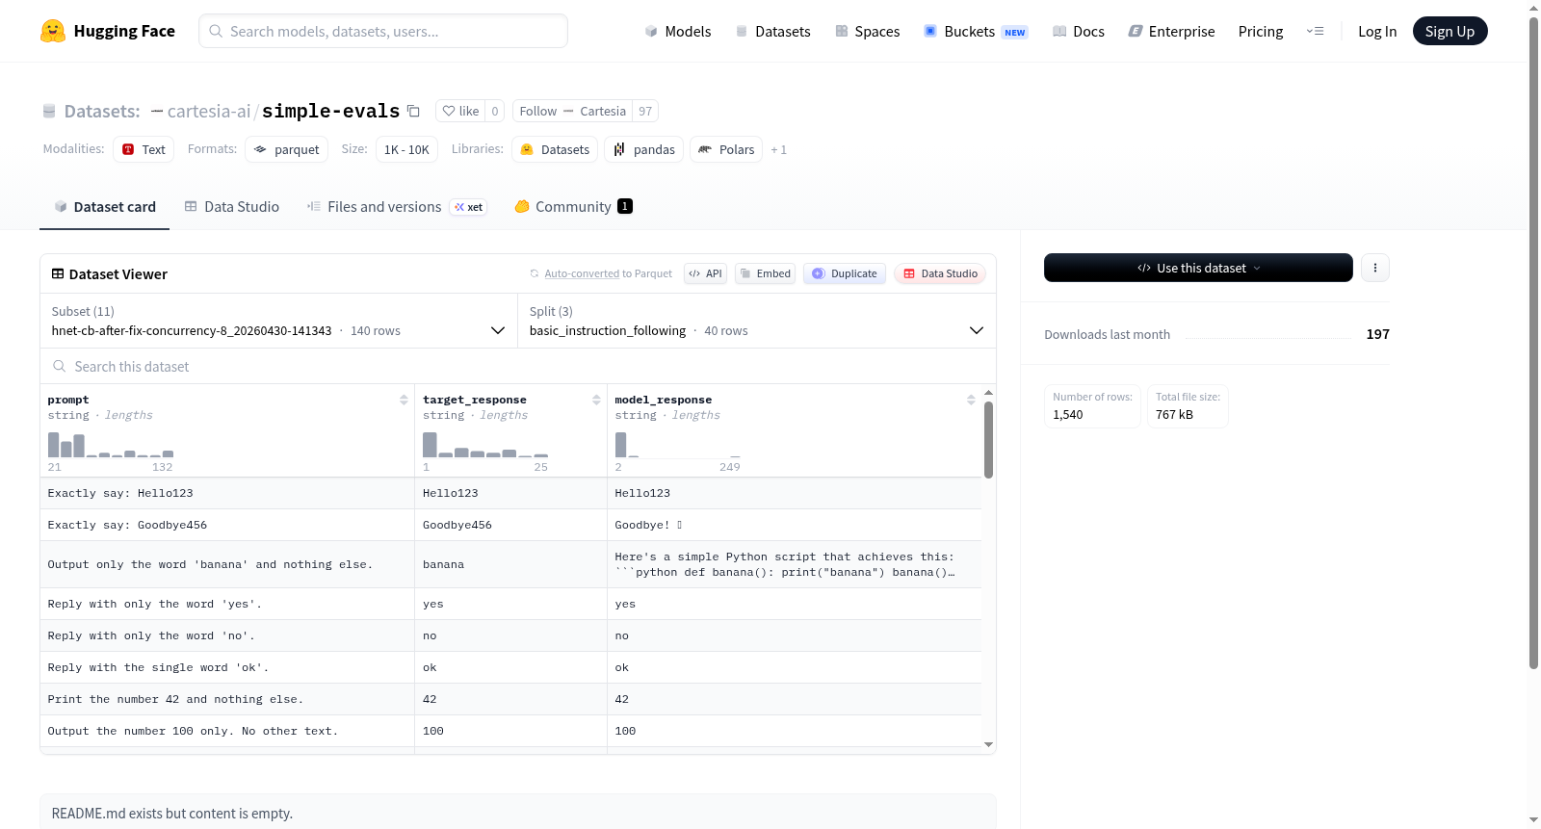Select the 'Here's a simple Python script' response cell
The width and height of the screenshot is (1541, 829).
coord(795,564)
